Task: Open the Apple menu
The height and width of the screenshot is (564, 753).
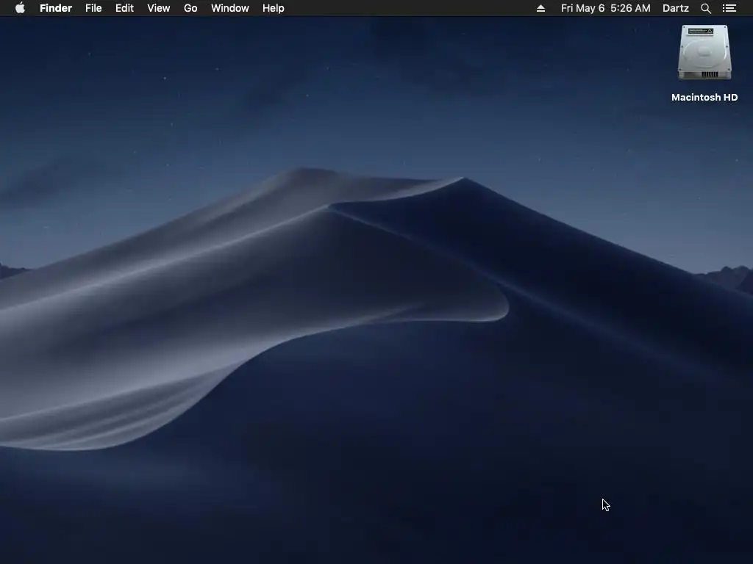Action: (20, 8)
